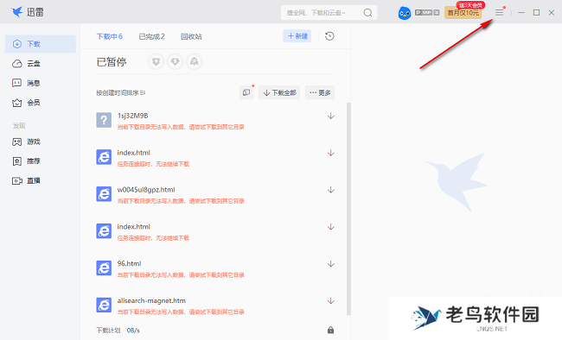
Task: Select the 1sj32M9B file name
Action: point(132,116)
